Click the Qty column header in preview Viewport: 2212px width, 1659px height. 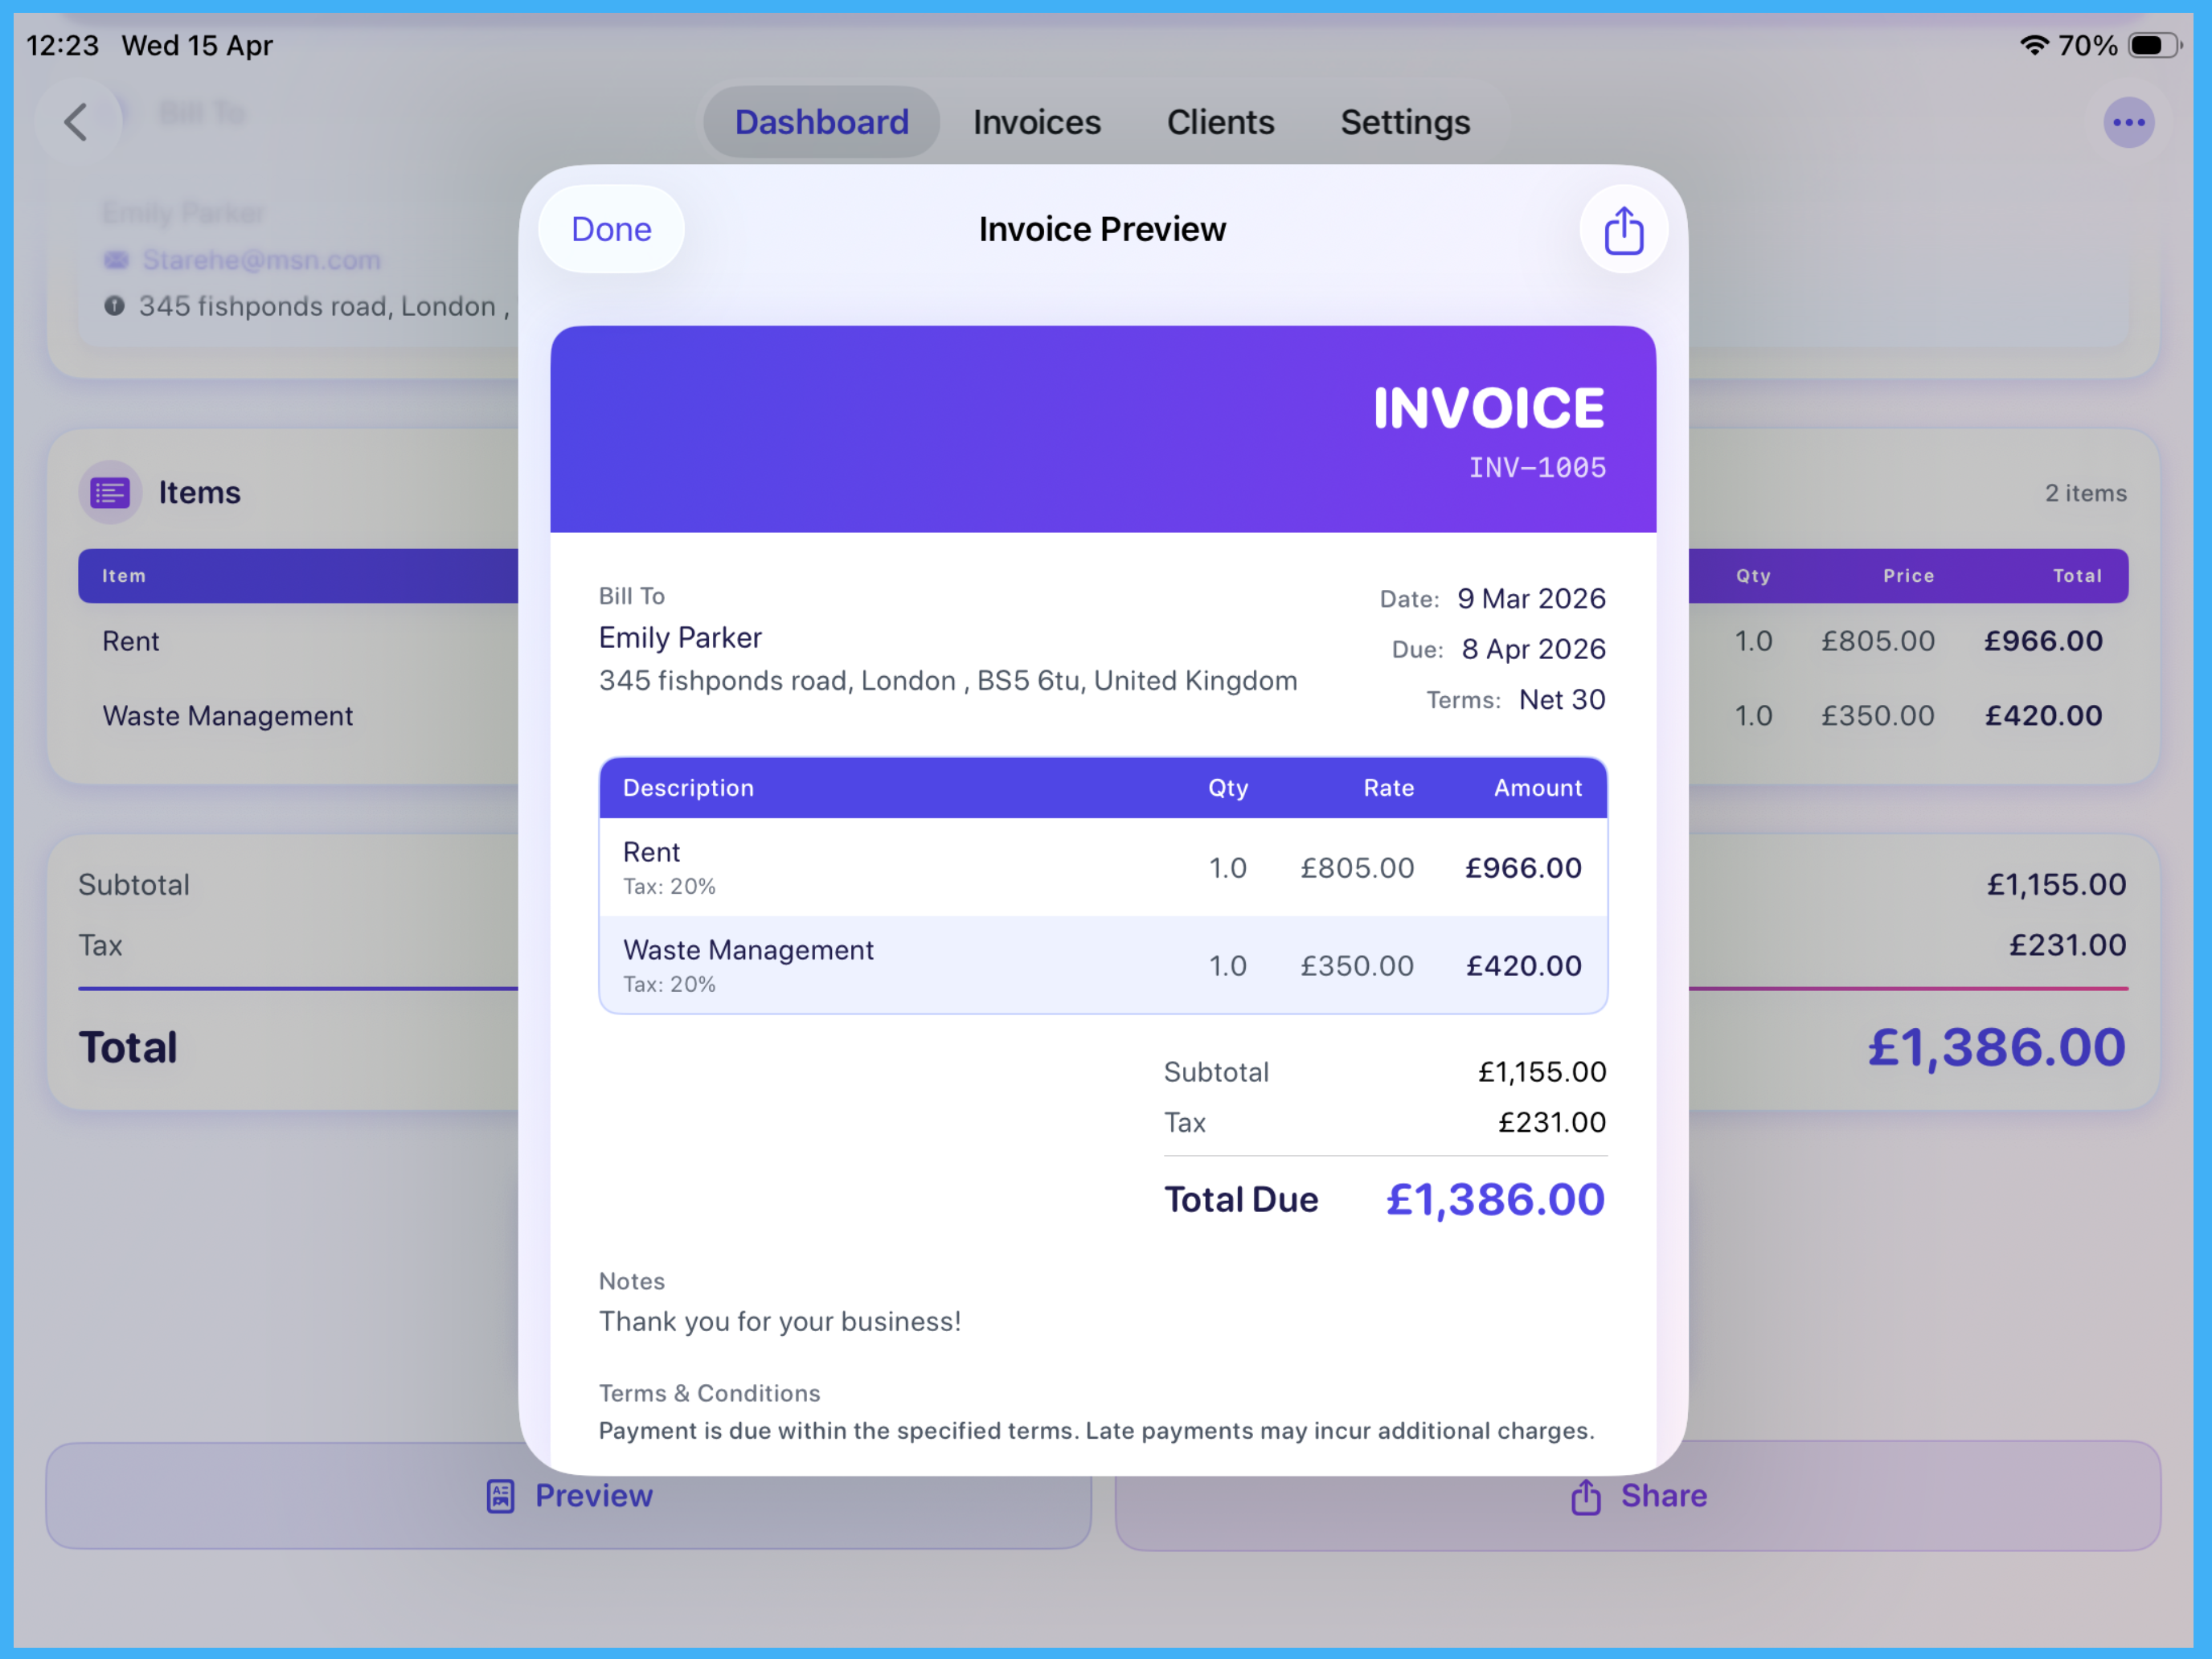coord(1227,788)
